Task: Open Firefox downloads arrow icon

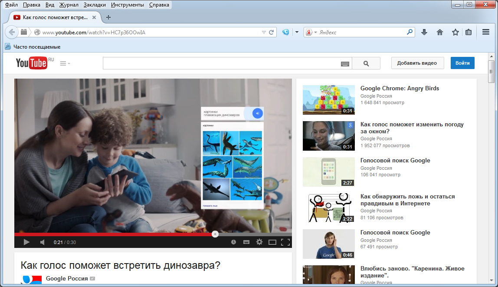Action: pos(424,32)
